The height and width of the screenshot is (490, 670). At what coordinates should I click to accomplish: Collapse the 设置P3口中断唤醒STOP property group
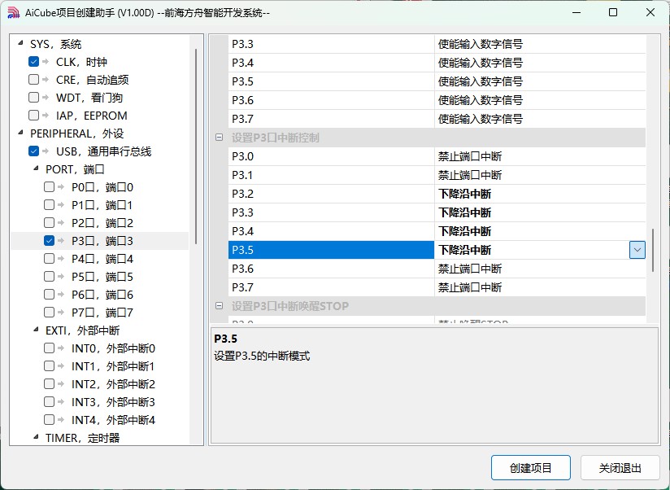click(220, 306)
